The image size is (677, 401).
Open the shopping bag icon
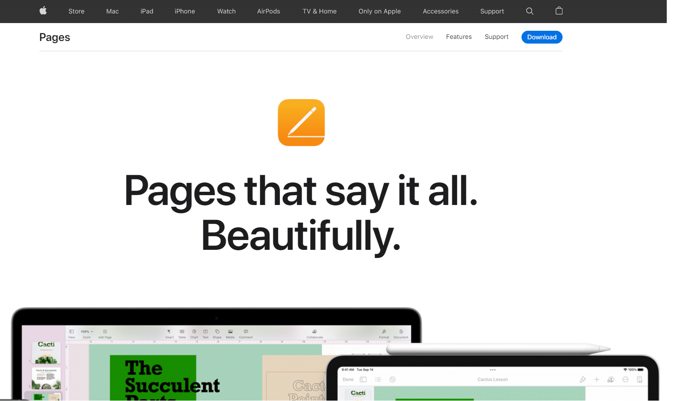pos(559,11)
